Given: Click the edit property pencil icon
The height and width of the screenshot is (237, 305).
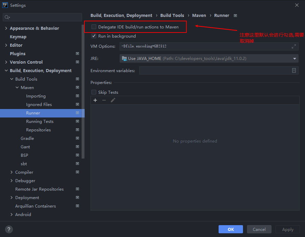Looking at the screenshot, I should click(113, 100).
